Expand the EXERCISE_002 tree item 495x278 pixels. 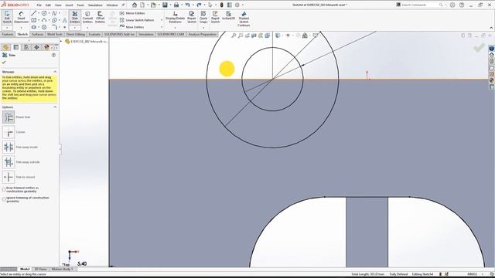tap(62, 41)
